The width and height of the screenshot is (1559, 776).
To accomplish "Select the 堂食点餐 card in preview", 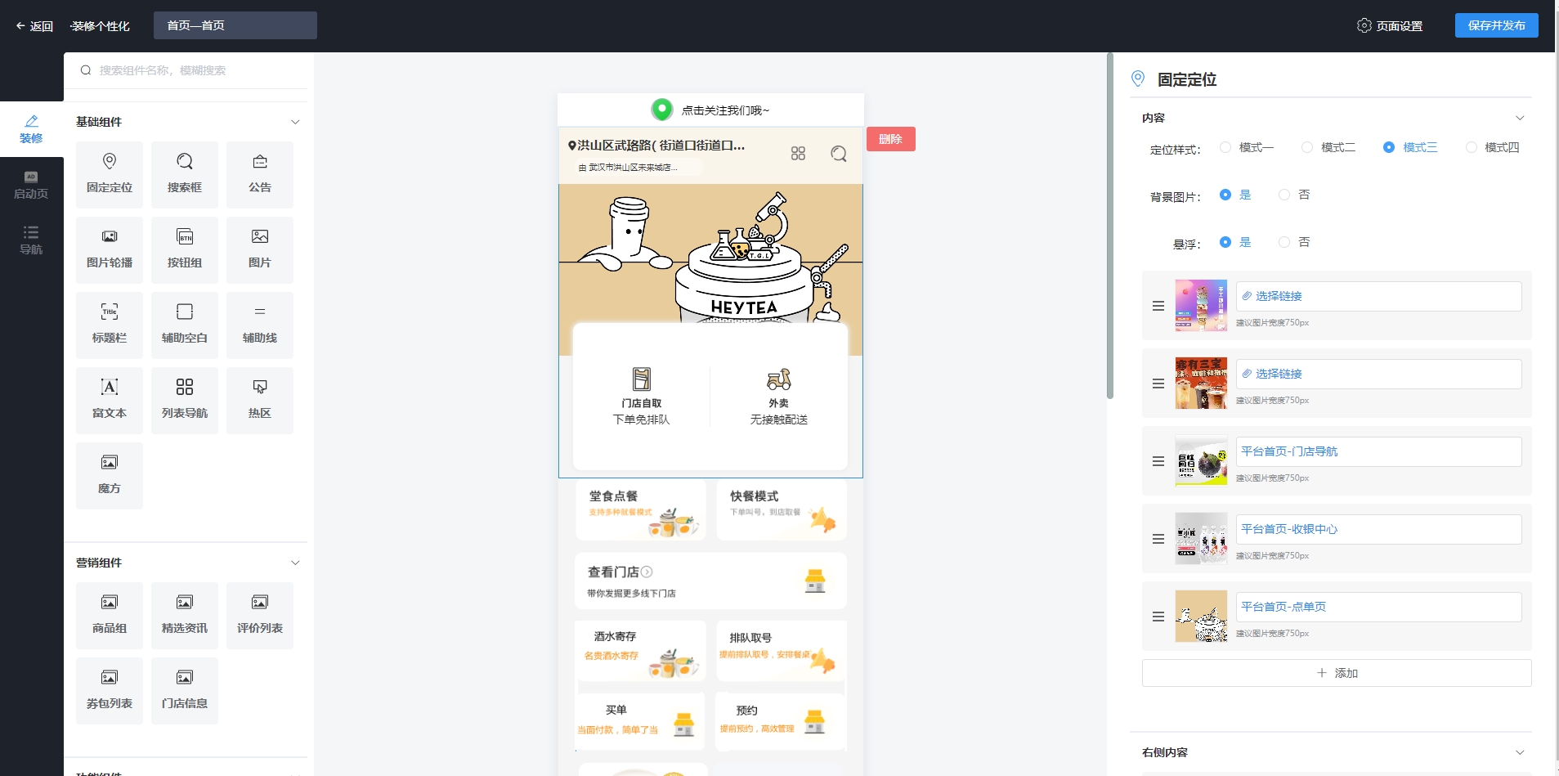I will coord(641,509).
